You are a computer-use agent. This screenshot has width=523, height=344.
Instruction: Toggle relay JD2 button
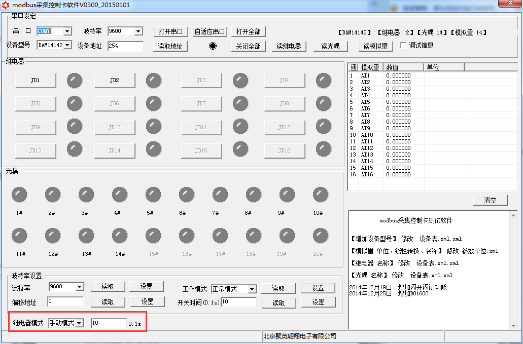point(114,81)
